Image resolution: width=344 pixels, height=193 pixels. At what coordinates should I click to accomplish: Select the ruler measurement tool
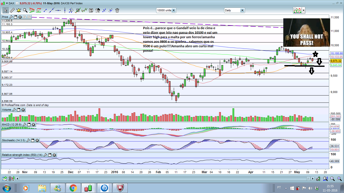[x=12, y=10]
